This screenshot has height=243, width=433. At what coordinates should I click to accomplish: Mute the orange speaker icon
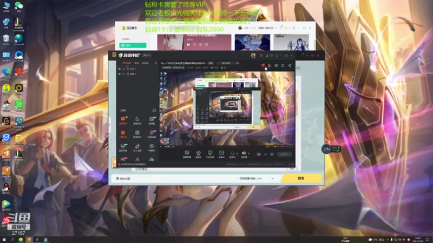tap(244, 153)
